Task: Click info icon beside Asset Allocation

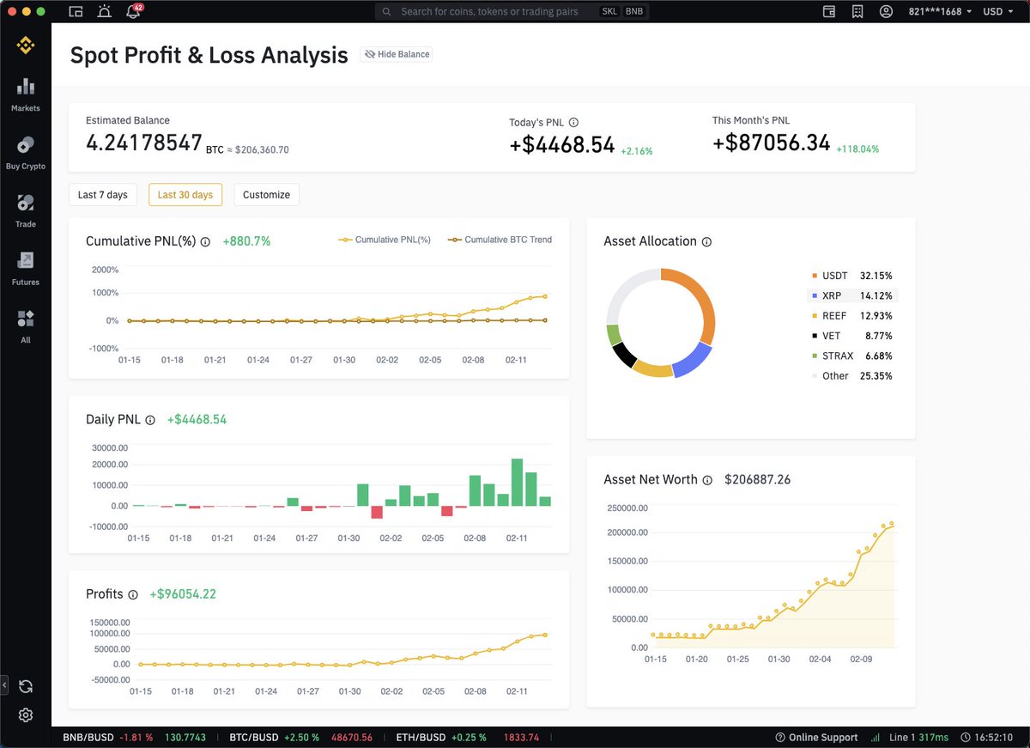Action: [706, 242]
